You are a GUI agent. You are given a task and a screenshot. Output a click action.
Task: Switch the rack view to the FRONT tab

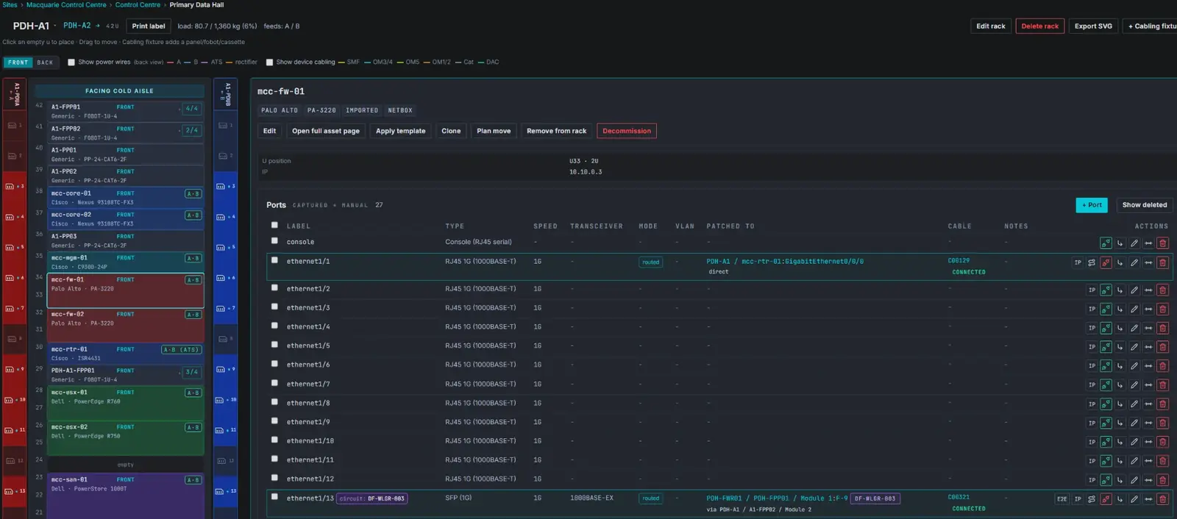(18, 62)
